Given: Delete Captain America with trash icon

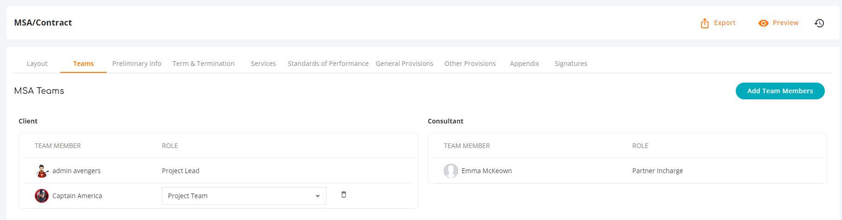Looking at the screenshot, I should (x=344, y=194).
